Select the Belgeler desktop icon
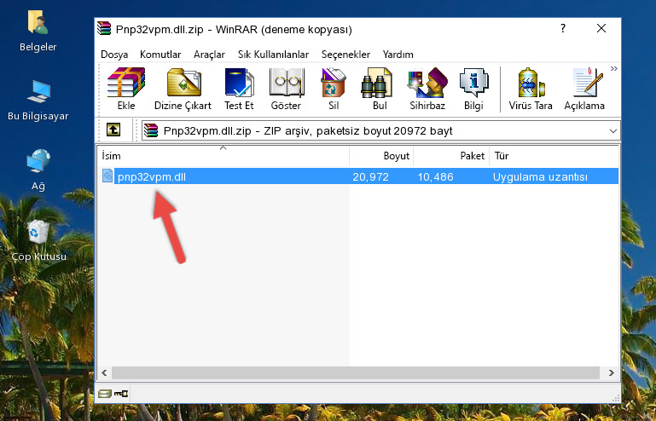Screen dimensions: 656x421 [38, 31]
